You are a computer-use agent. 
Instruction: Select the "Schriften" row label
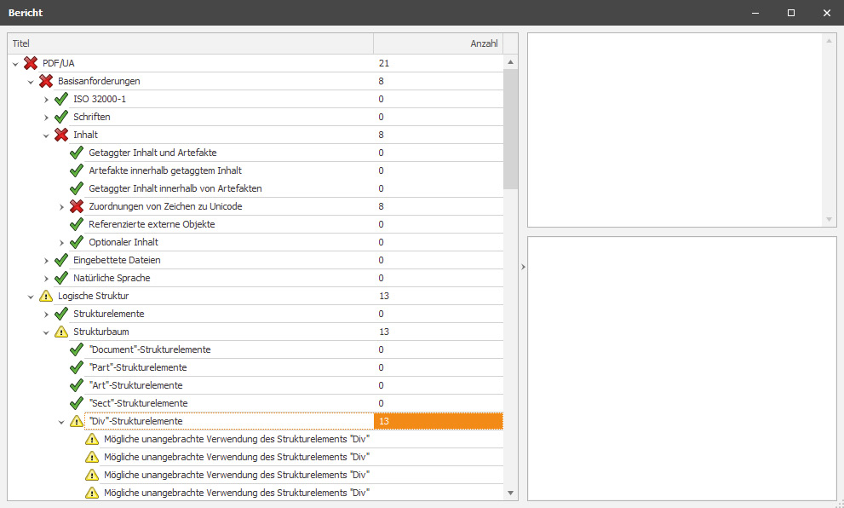pos(91,117)
